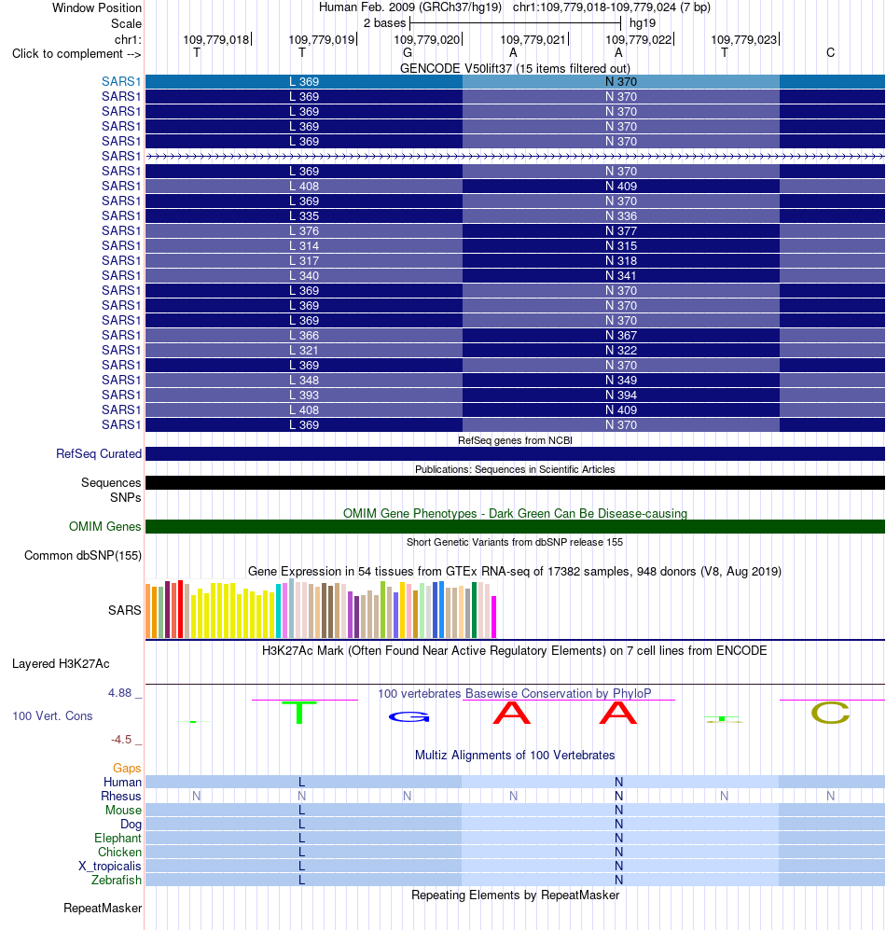Select the SARS1 intron row with arrows

tap(515, 156)
